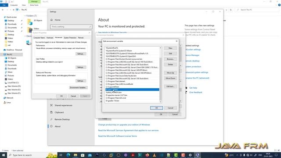Click the Edit text... button
Viewport: 281px width, 158px height.
170,86
